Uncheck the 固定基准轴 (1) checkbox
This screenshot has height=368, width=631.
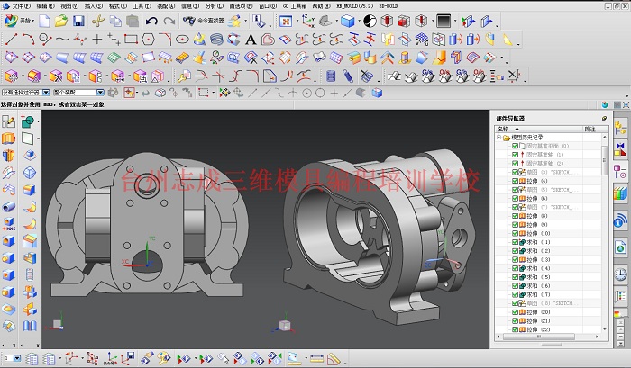[x=515, y=155]
